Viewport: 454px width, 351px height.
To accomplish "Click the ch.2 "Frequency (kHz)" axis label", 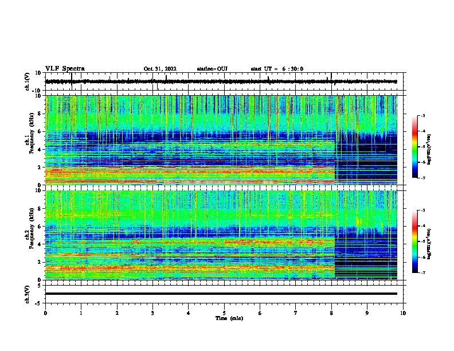I will (32, 228).
